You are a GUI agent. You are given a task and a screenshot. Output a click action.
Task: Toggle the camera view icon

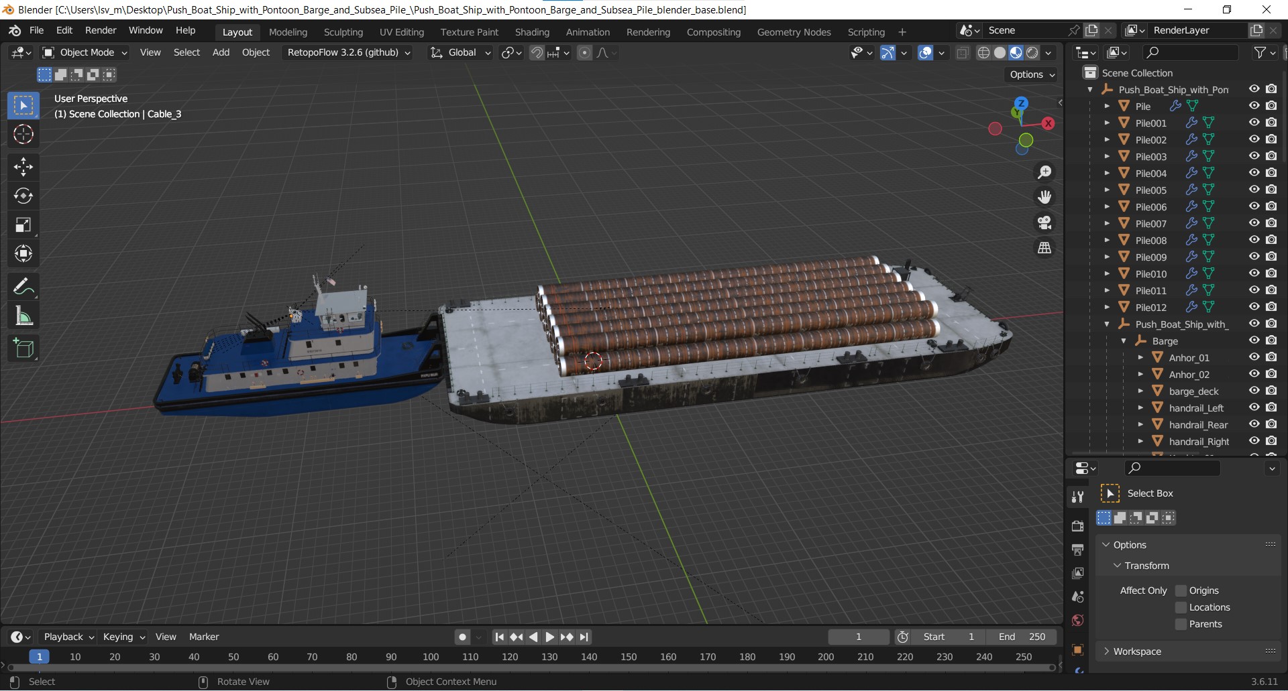pyautogui.click(x=1044, y=223)
